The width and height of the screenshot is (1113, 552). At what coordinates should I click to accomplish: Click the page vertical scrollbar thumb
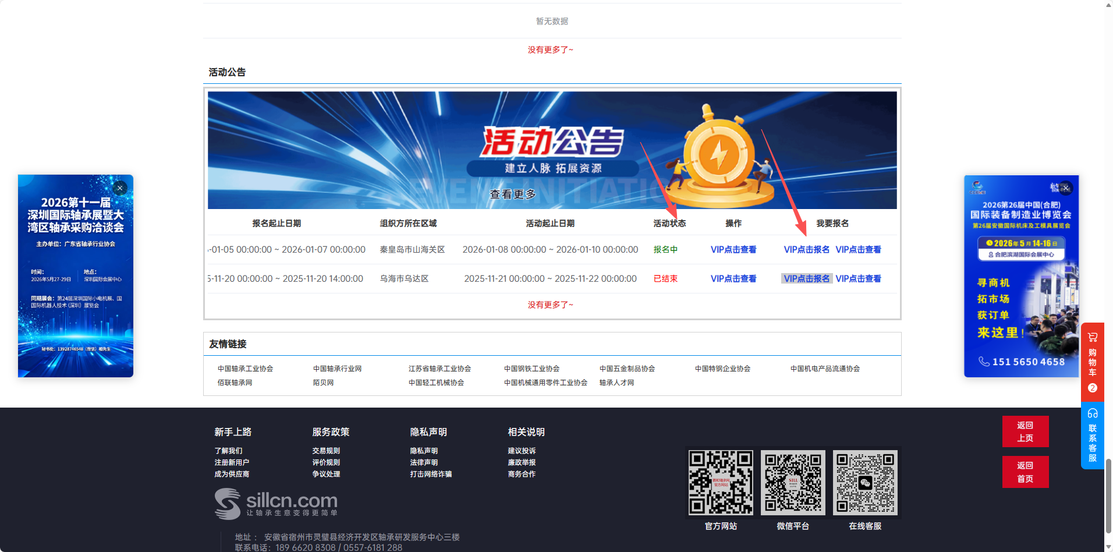[x=1108, y=495]
